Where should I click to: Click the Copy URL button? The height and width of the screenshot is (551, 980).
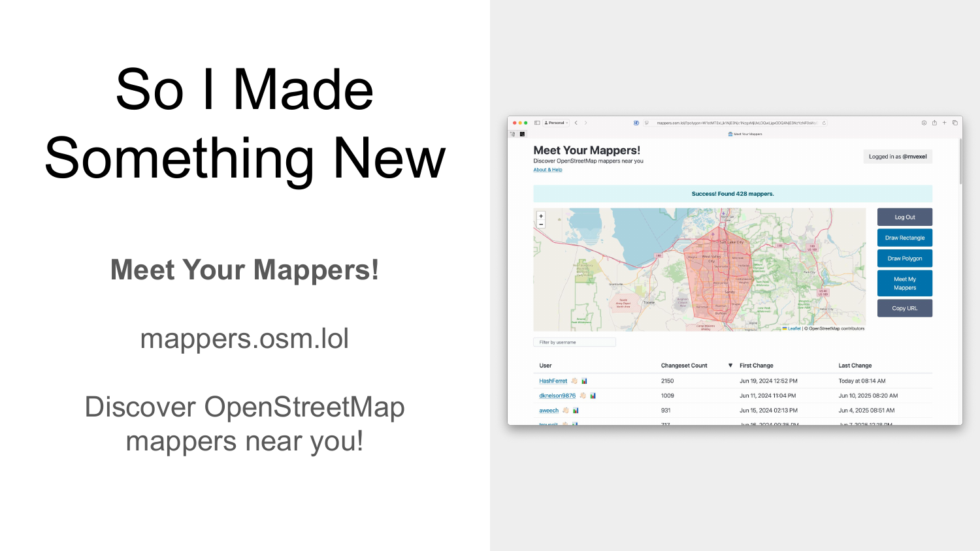tap(905, 308)
